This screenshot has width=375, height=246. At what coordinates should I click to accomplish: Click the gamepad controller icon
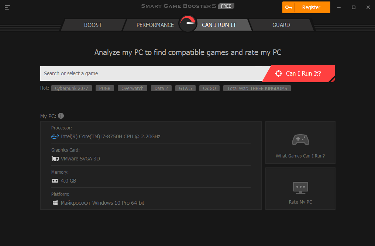(x=300, y=140)
